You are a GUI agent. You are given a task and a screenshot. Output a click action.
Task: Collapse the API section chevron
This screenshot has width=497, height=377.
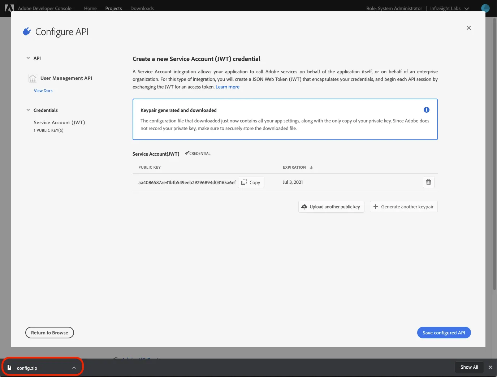pos(28,58)
